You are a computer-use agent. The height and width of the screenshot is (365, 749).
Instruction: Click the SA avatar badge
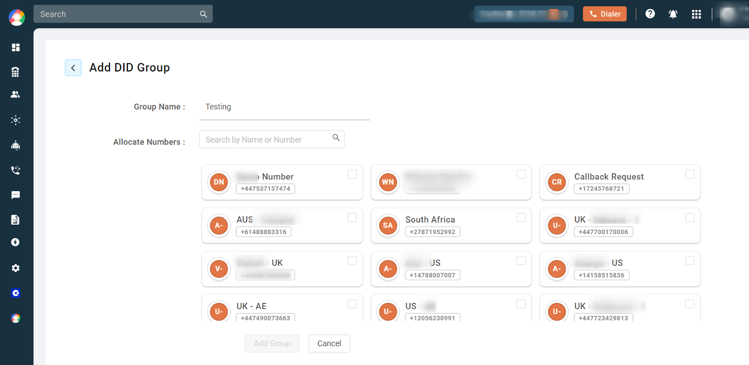pyautogui.click(x=388, y=225)
